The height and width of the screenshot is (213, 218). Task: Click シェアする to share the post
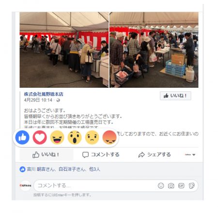click(155, 155)
